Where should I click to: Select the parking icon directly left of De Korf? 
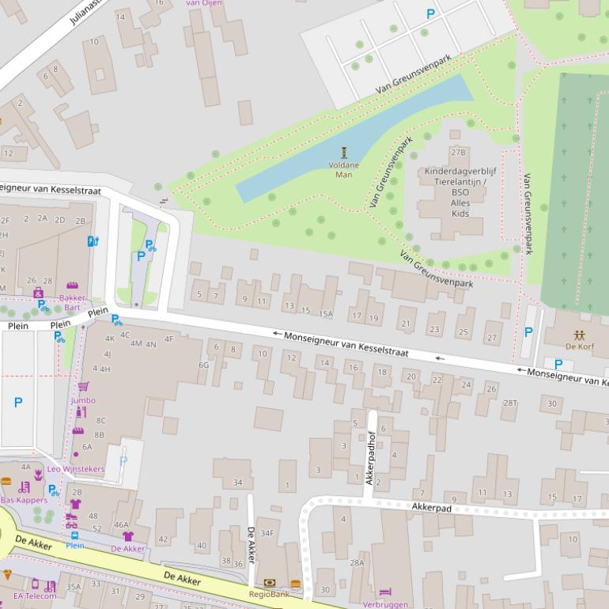(x=528, y=332)
